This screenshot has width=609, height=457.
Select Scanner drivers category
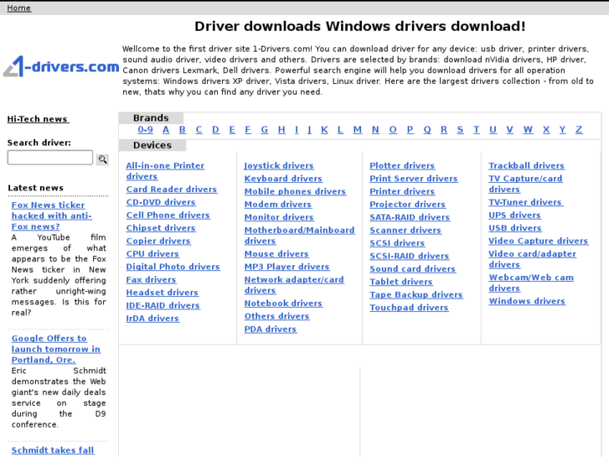click(405, 231)
